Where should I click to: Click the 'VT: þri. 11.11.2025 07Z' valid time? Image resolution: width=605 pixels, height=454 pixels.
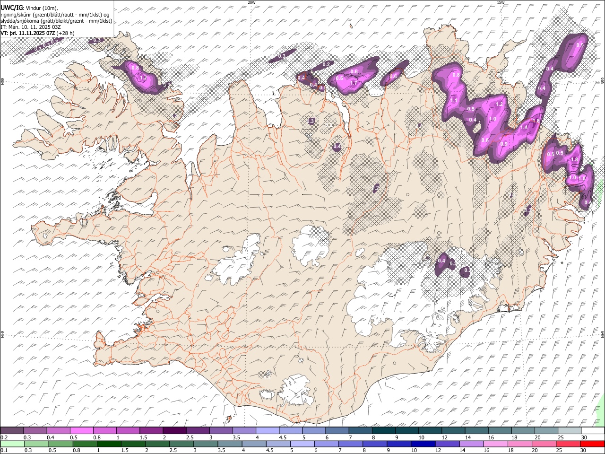coord(28,33)
